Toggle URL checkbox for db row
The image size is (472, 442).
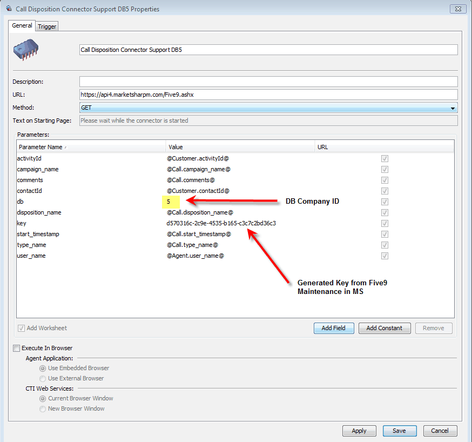pyautogui.click(x=385, y=202)
